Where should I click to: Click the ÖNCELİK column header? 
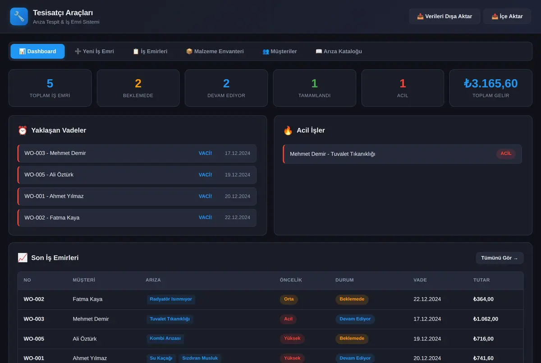pyautogui.click(x=291, y=280)
